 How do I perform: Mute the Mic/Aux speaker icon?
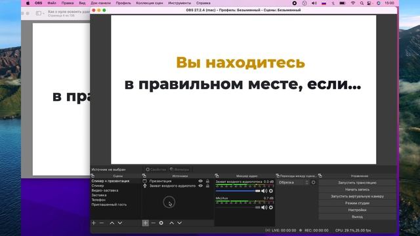click(x=264, y=207)
